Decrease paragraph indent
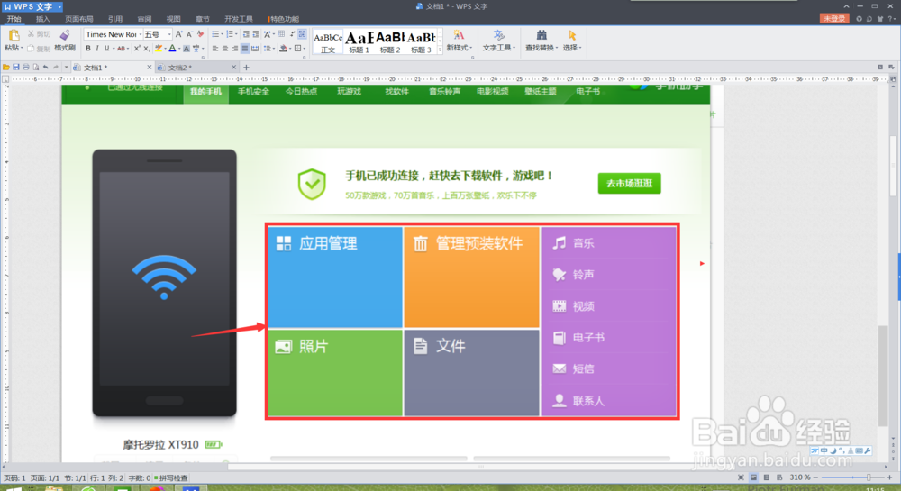 [246, 34]
